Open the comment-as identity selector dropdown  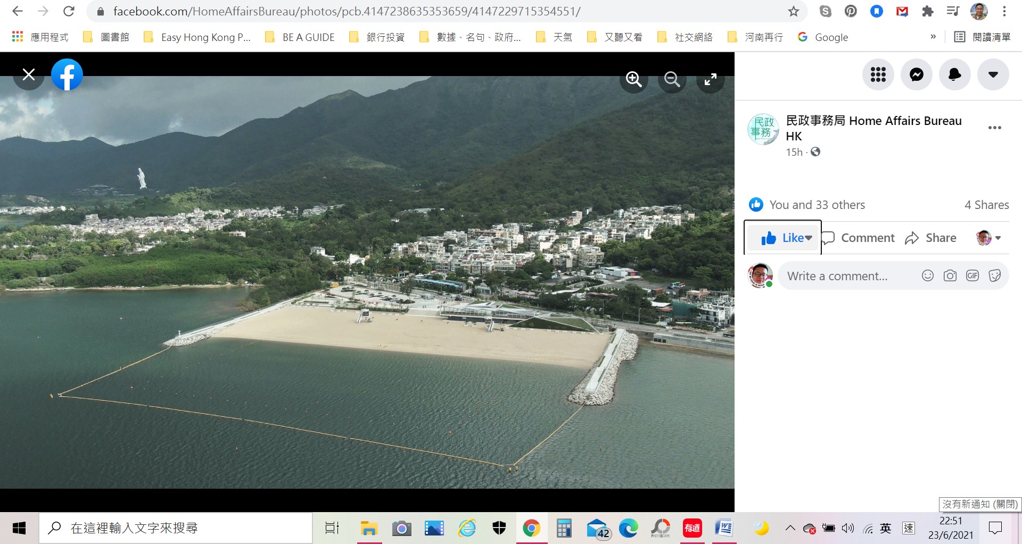coord(988,238)
